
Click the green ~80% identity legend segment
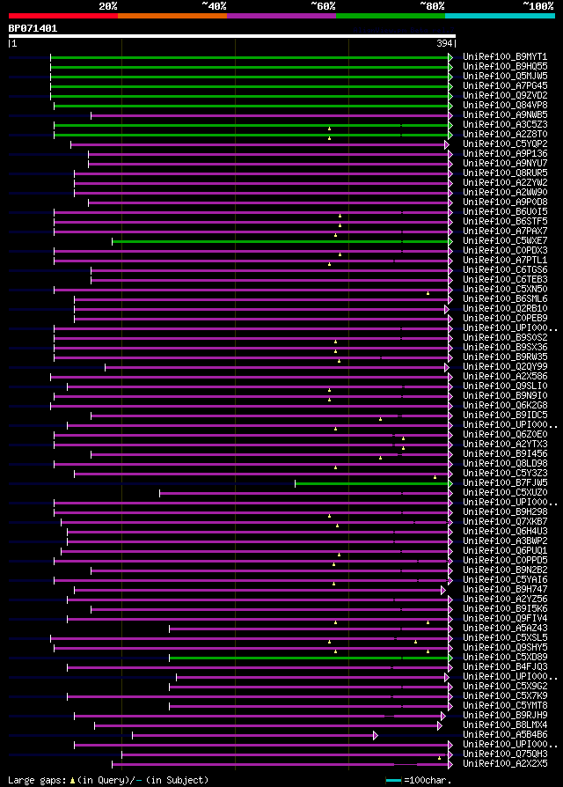pyautogui.click(x=391, y=16)
